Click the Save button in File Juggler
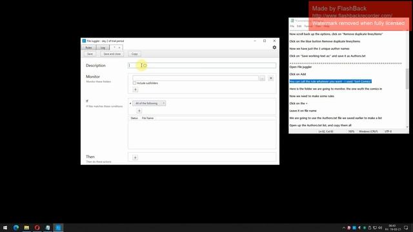Viewport: 413px width, 232px height. click(x=90, y=54)
